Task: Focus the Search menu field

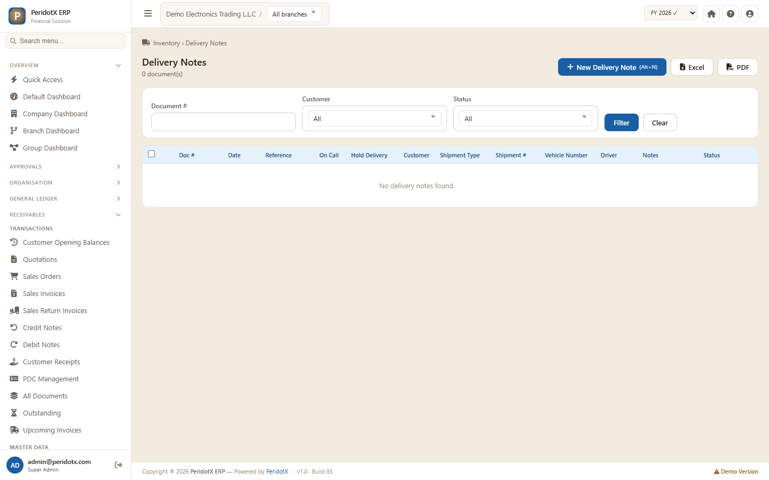Action: 65,41
